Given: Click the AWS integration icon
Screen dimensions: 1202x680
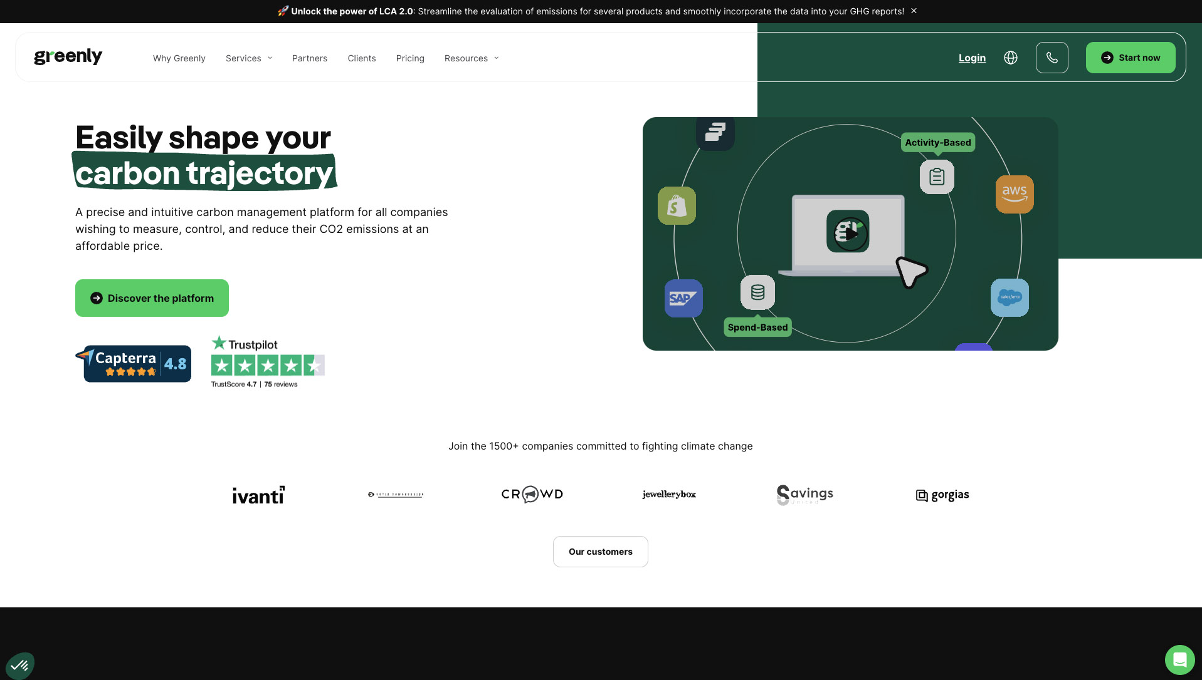Looking at the screenshot, I should (x=1015, y=194).
